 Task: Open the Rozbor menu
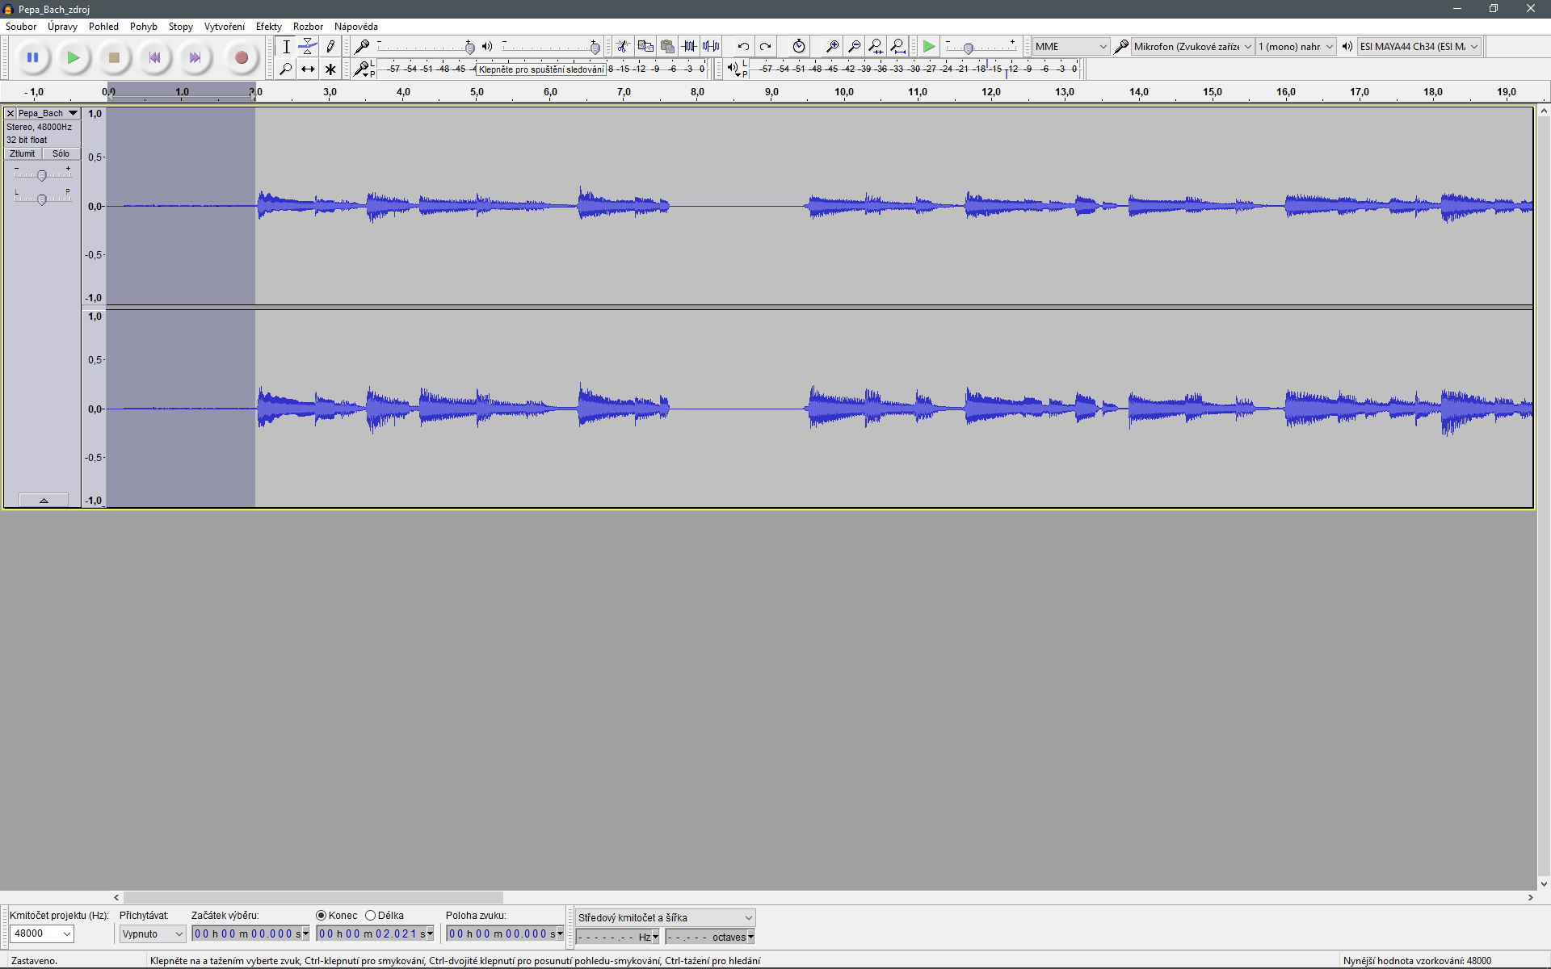pos(308,27)
